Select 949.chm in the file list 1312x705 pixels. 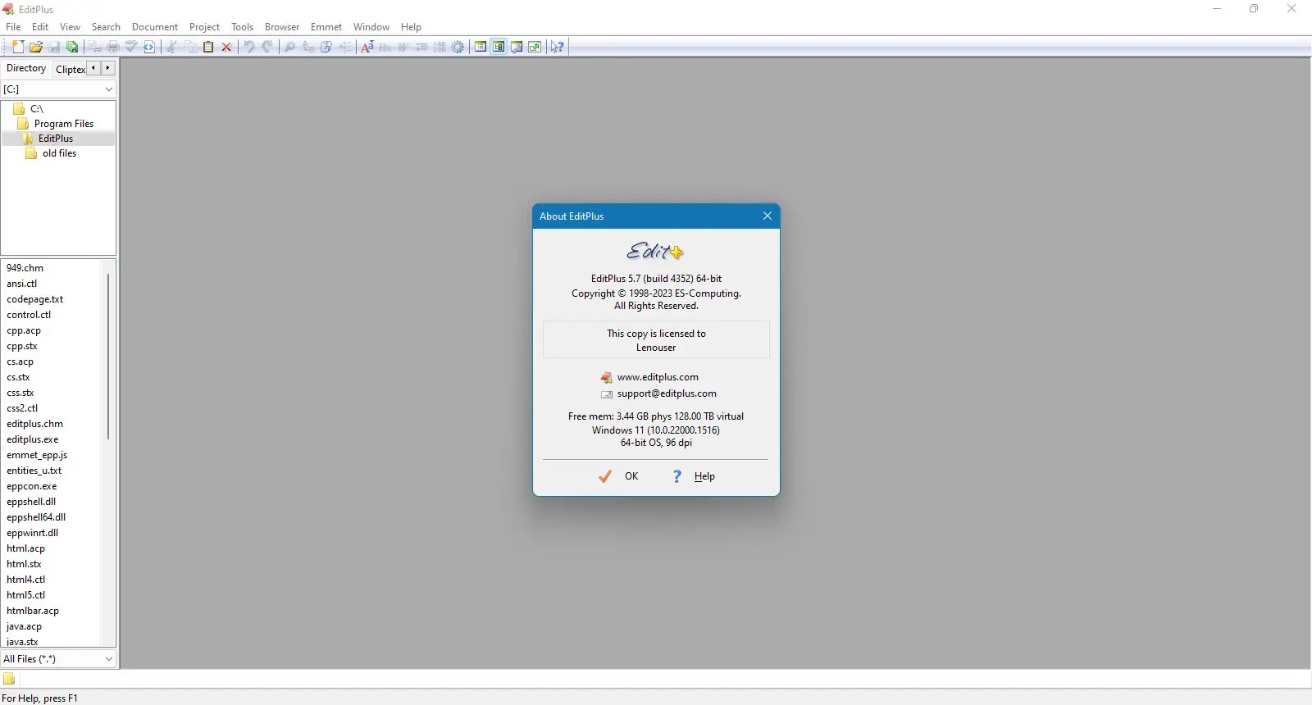(25, 268)
